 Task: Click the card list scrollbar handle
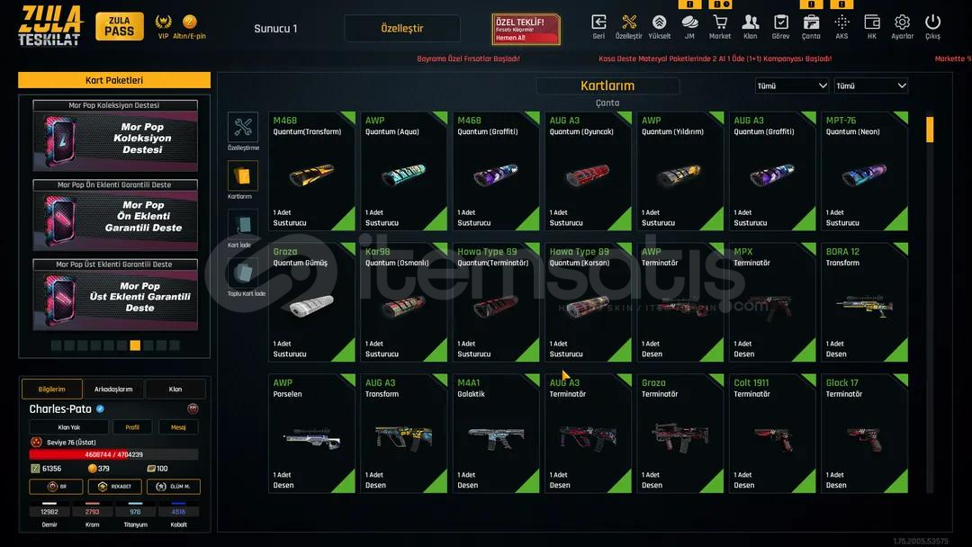click(x=929, y=130)
